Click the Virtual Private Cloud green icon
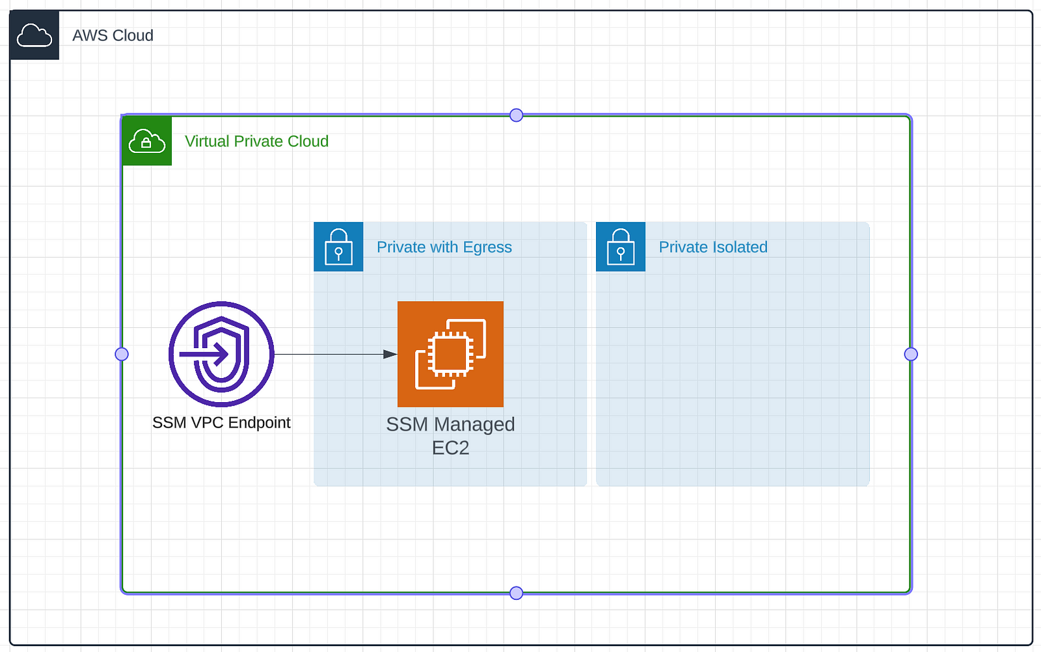 pyautogui.click(x=147, y=141)
